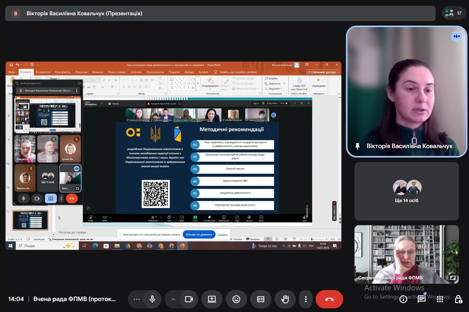This screenshot has height=312, width=469.
Task: Select the Переходи tab in PowerPoint ribbon
Action: coord(81,72)
